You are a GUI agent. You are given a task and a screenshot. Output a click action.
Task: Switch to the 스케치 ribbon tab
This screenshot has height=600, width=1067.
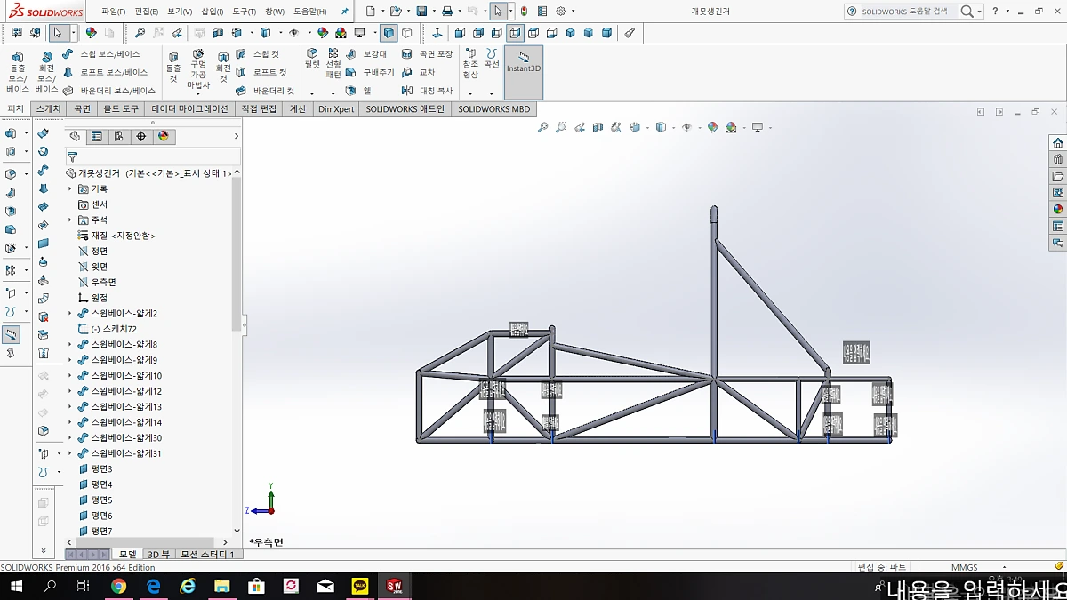tap(48, 109)
